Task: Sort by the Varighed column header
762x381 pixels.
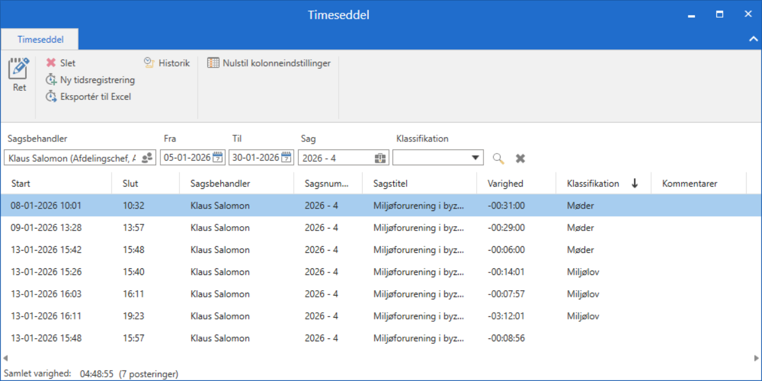Action: [x=505, y=183]
